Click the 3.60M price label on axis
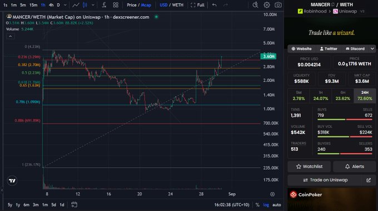 pos(268,57)
